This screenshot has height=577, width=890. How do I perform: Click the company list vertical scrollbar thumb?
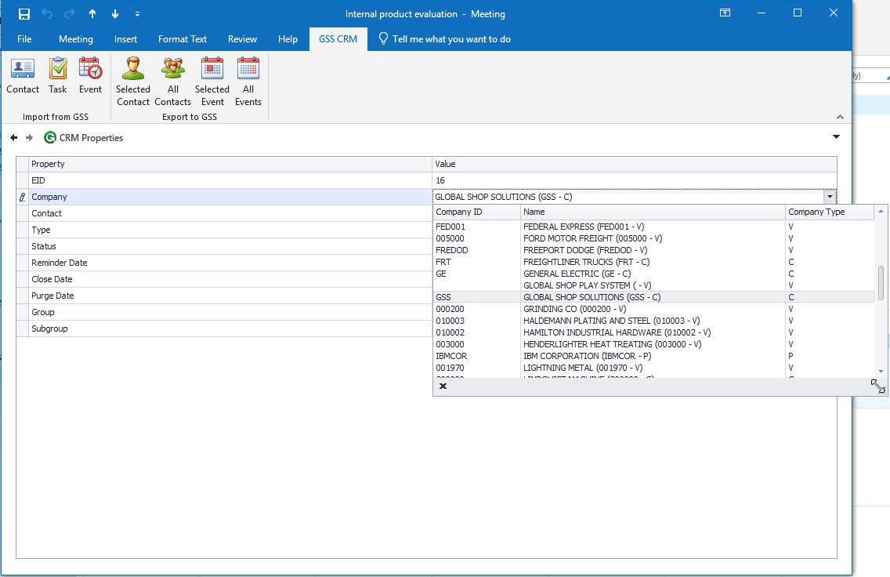coord(881,283)
